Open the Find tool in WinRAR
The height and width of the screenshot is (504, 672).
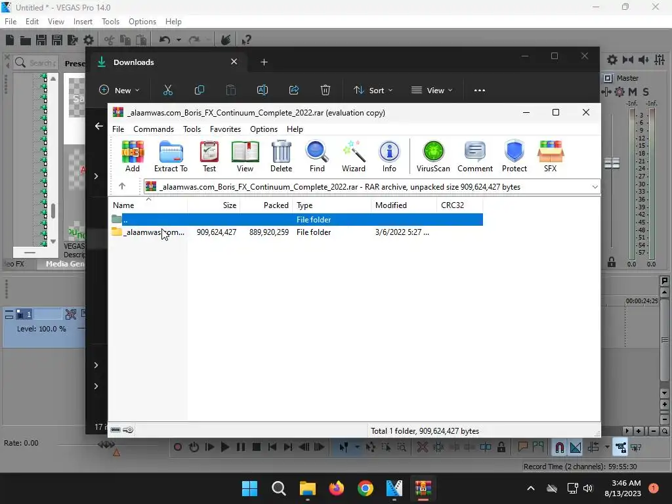317,157
